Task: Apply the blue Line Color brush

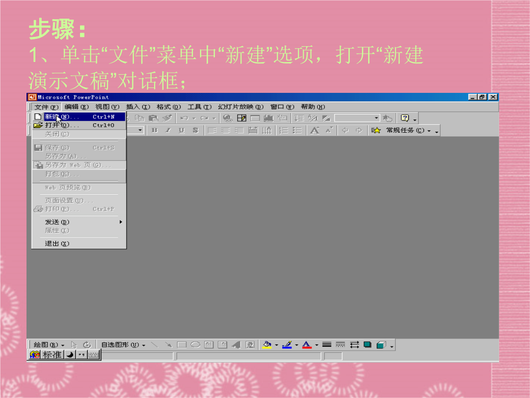Action: [x=287, y=345]
